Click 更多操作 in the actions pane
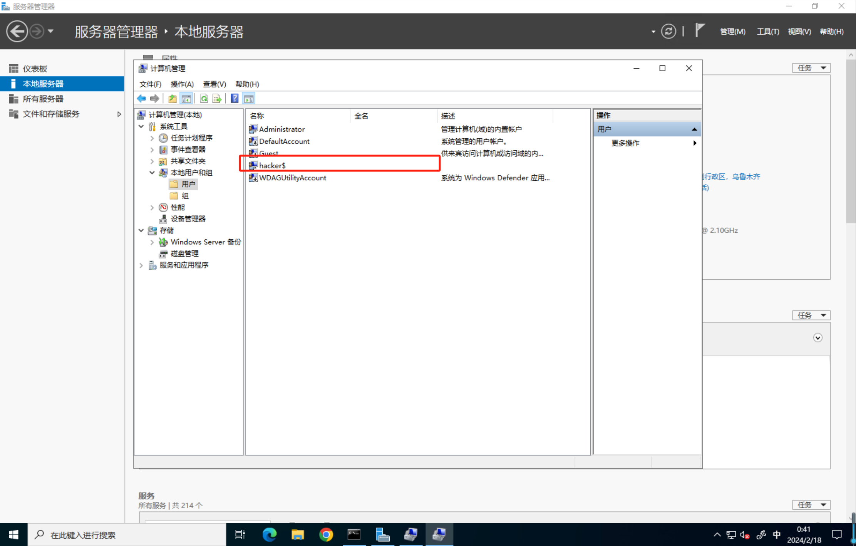 tap(625, 143)
